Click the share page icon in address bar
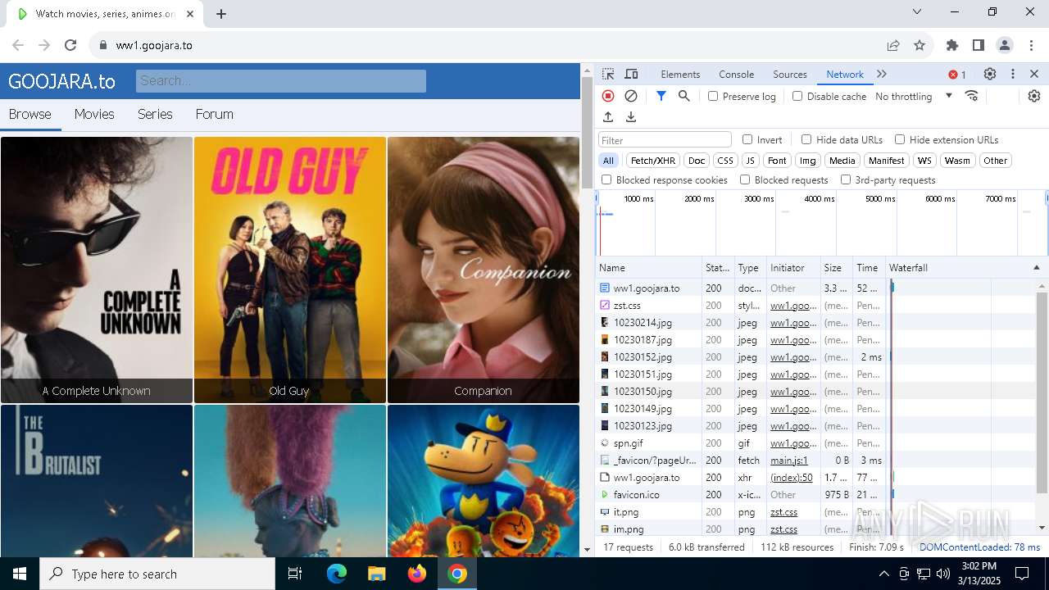 tap(893, 45)
